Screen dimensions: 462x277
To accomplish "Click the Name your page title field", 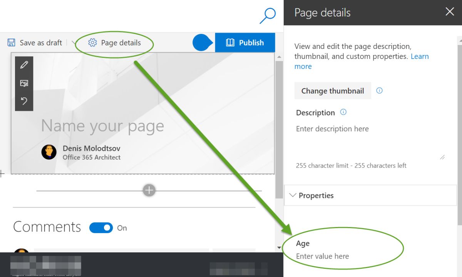I will [102, 126].
